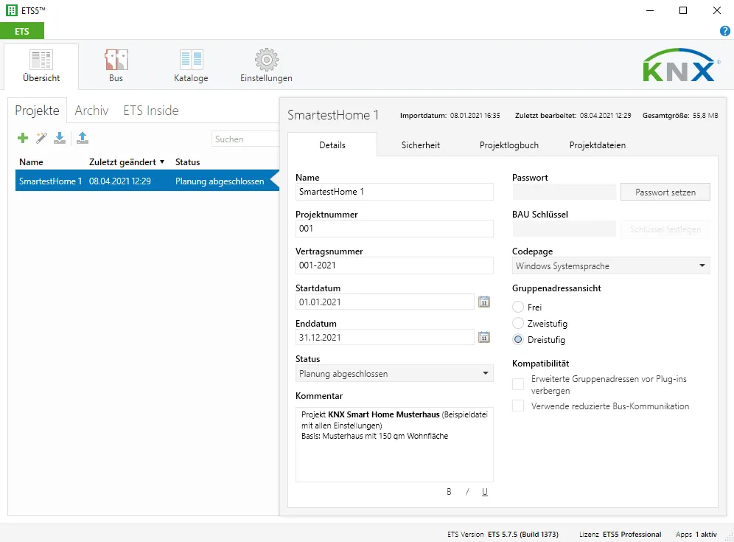Click the export project upload icon
The image size is (734, 542).
pyautogui.click(x=83, y=138)
